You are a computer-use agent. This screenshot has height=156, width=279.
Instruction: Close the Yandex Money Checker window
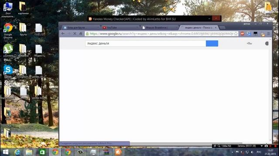(x=216, y=18)
